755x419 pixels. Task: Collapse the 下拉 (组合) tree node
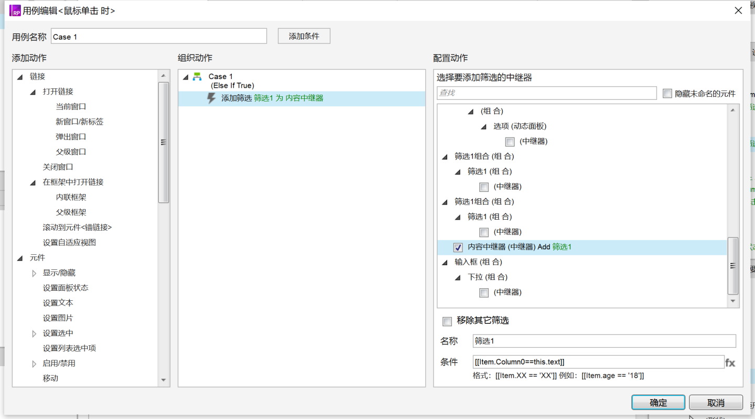(x=458, y=278)
